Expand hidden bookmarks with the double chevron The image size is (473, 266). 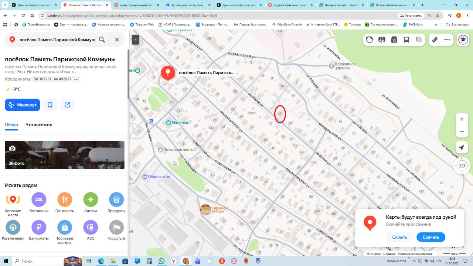tap(436, 24)
